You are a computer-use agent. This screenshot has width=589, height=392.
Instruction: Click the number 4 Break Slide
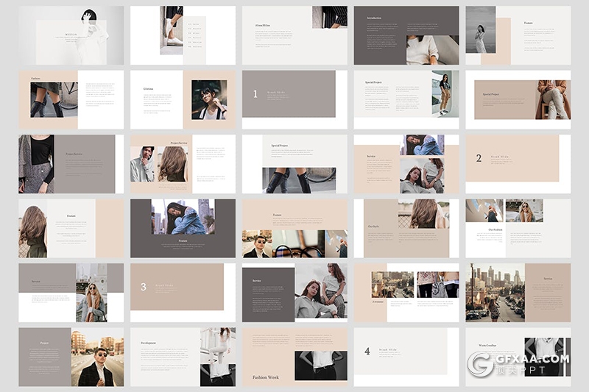(x=406, y=357)
